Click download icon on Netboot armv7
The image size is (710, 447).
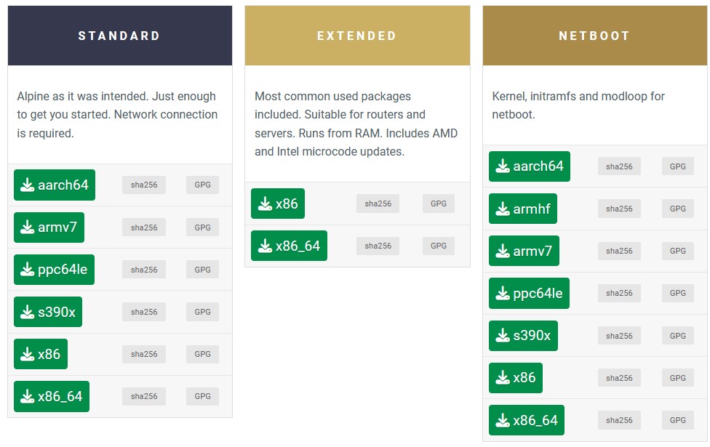click(x=503, y=251)
